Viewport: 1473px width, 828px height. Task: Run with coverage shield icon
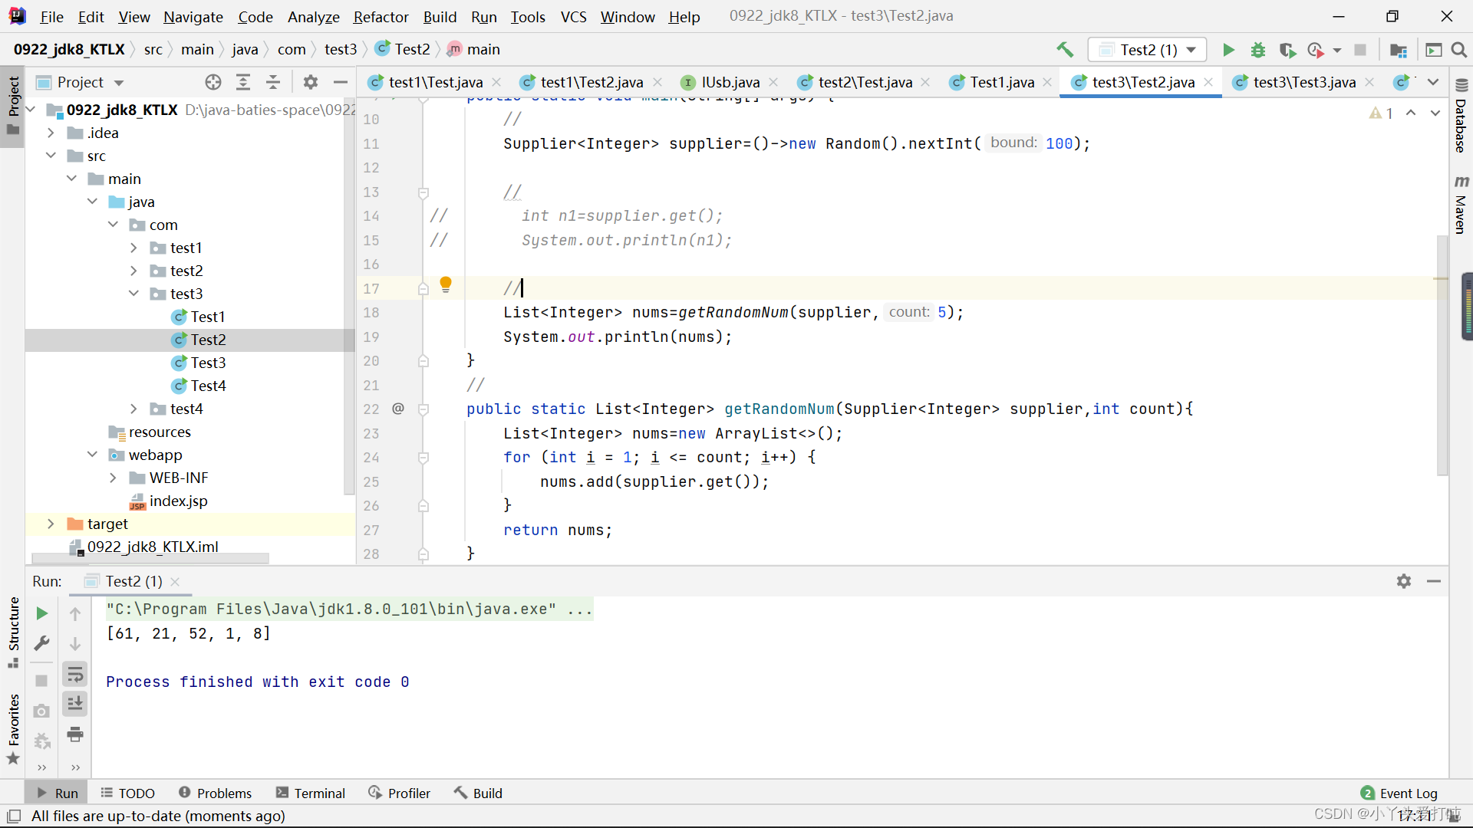[1287, 50]
